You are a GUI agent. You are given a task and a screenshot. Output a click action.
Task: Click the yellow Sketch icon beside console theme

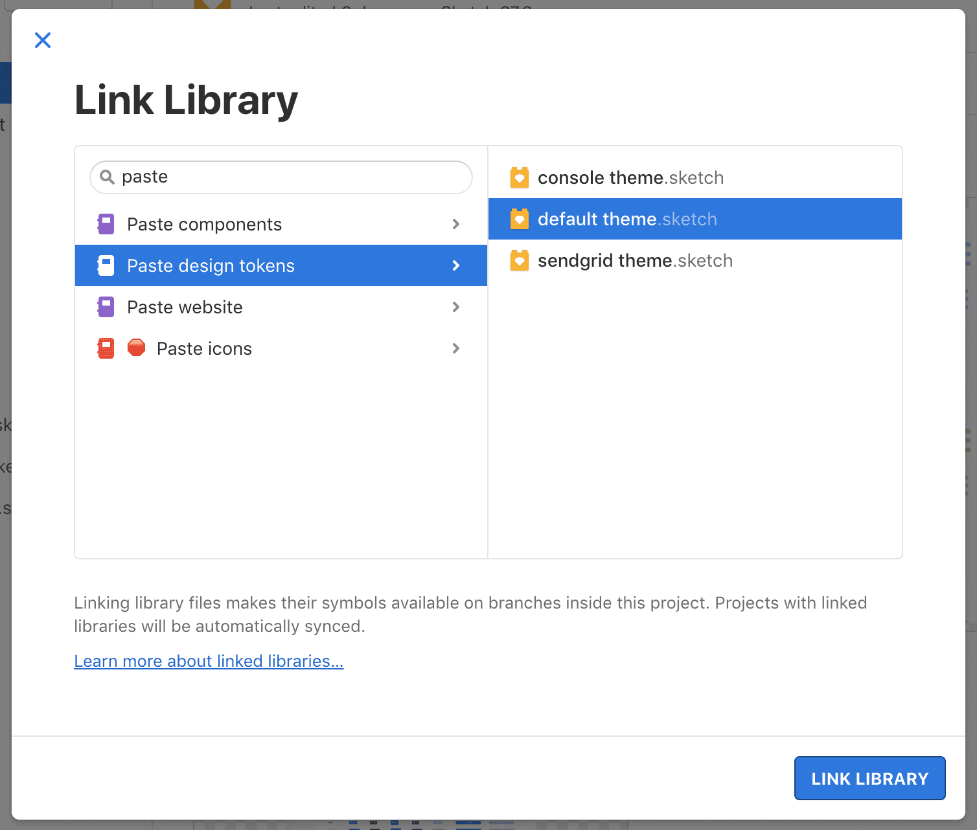tap(520, 177)
